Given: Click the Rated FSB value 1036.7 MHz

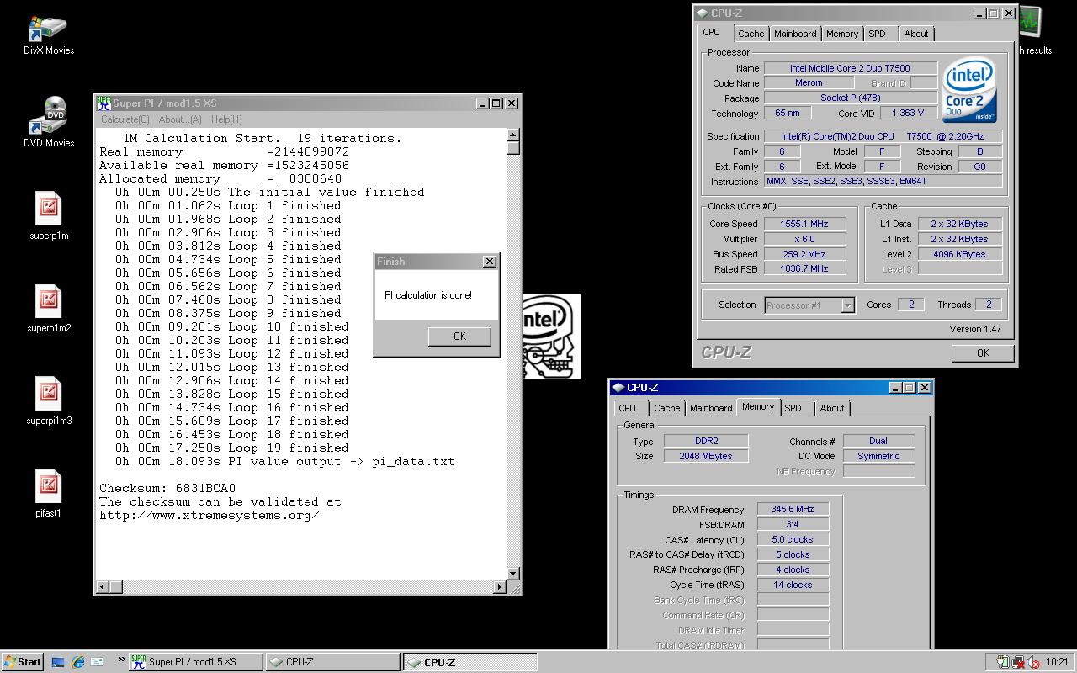Looking at the screenshot, I should tap(805, 269).
